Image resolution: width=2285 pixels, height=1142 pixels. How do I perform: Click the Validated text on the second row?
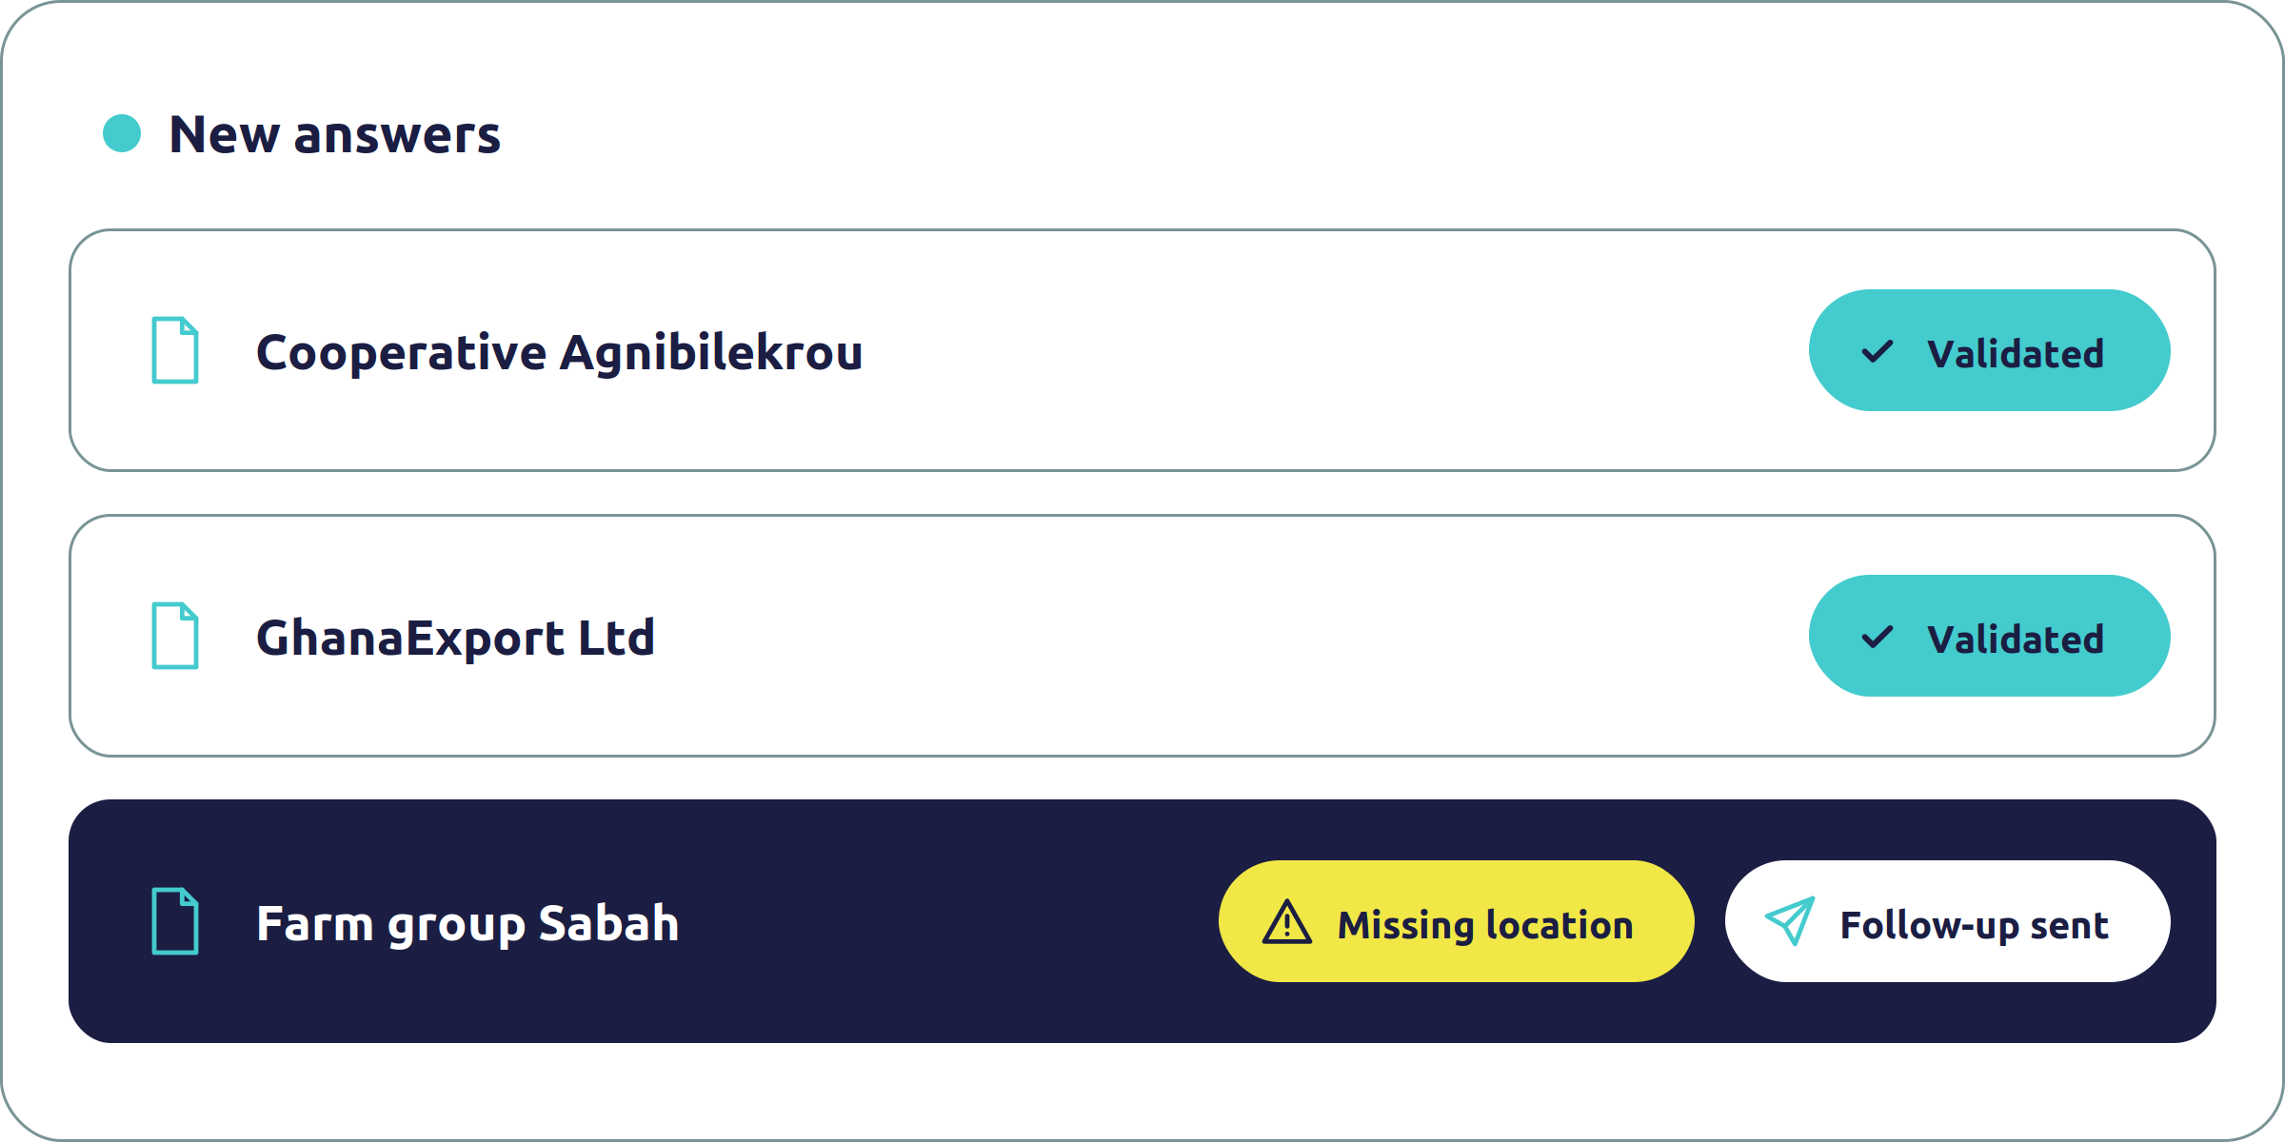pyautogui.click(x=2016, y=639)
